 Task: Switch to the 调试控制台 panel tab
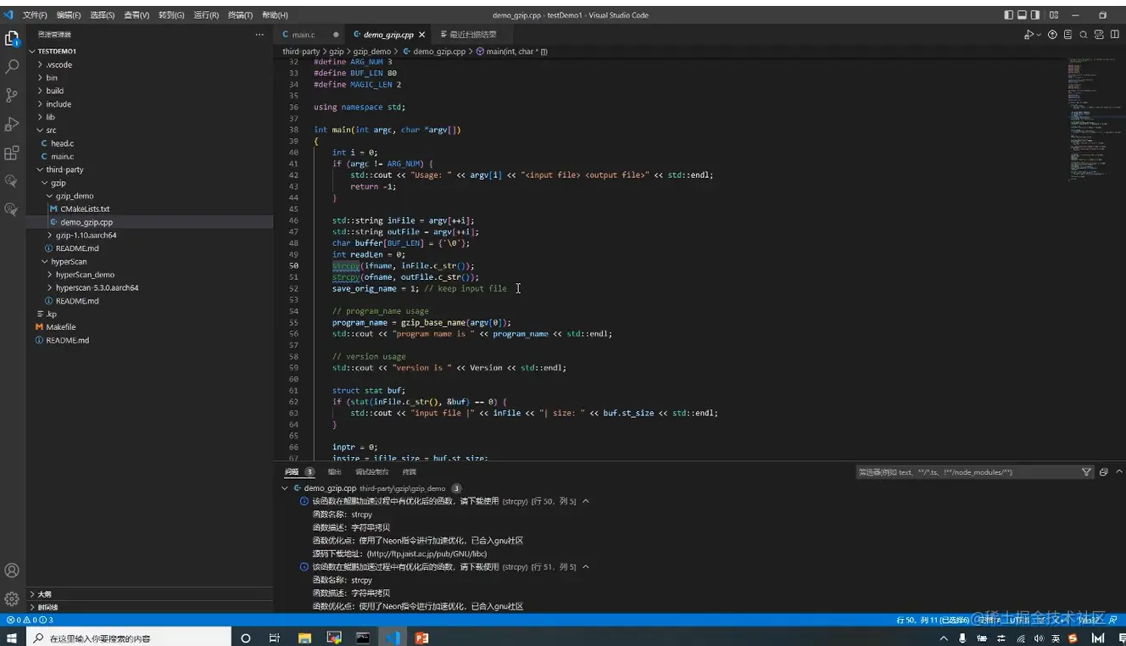[x=371, y=472]
